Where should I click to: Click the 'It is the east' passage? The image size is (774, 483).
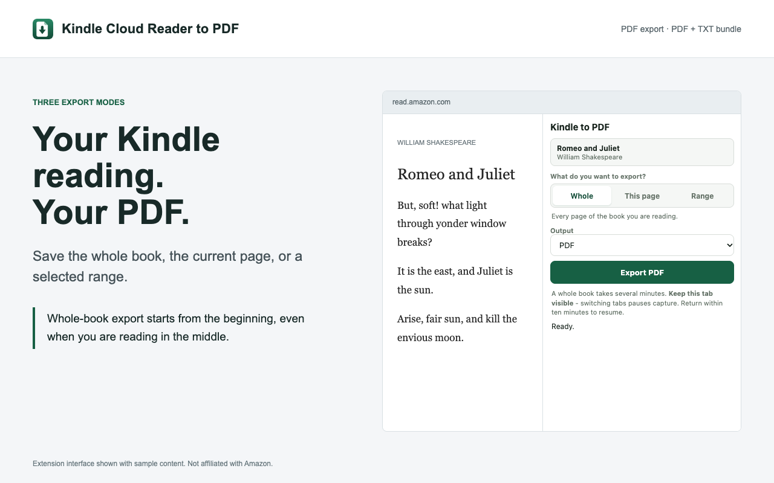pos(455,280)
